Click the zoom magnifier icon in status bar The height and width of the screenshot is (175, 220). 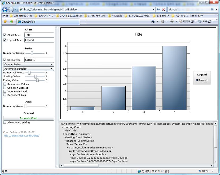(x=200, y=171)
